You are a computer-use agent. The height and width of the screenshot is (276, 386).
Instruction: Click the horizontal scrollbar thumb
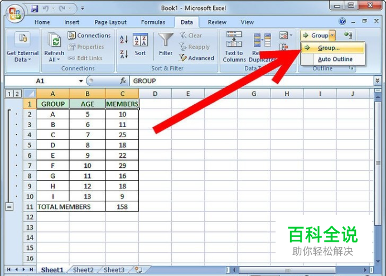point(287,270)
